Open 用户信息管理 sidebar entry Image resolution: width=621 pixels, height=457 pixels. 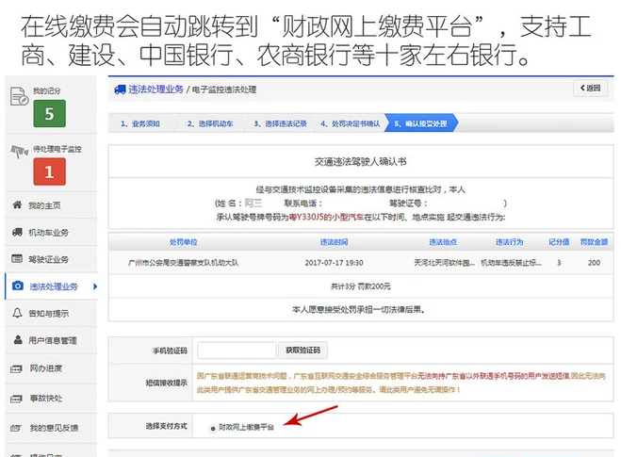pyautogui.click(x=51, y=340)
